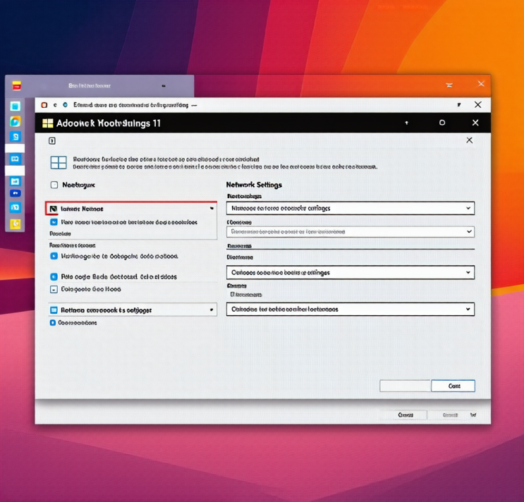The height and width of the screenshot is (502, 524).
Task: Click the small arrow at the address bar's right end
Action: click(459, 105)
